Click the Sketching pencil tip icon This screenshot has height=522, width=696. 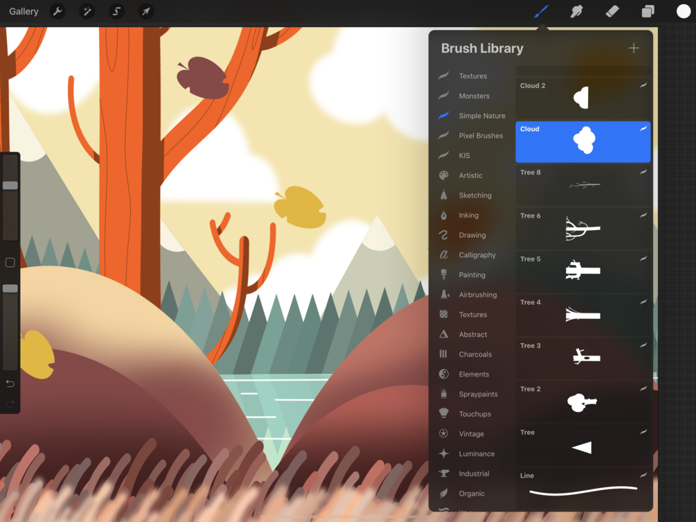443,195
